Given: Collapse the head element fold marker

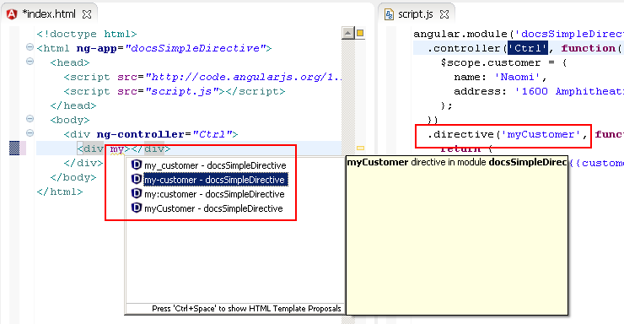Looking at the screenshot, I should pyautogui.click(x=30, y=62).
